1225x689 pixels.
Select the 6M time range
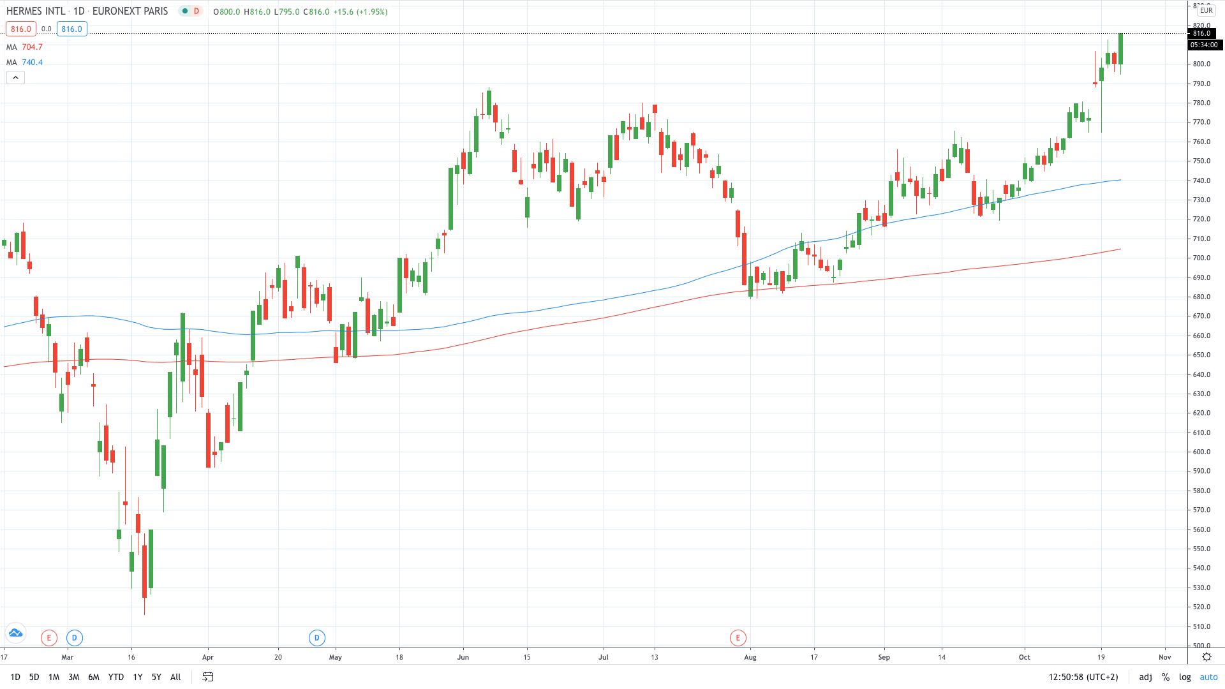[94, 677]
